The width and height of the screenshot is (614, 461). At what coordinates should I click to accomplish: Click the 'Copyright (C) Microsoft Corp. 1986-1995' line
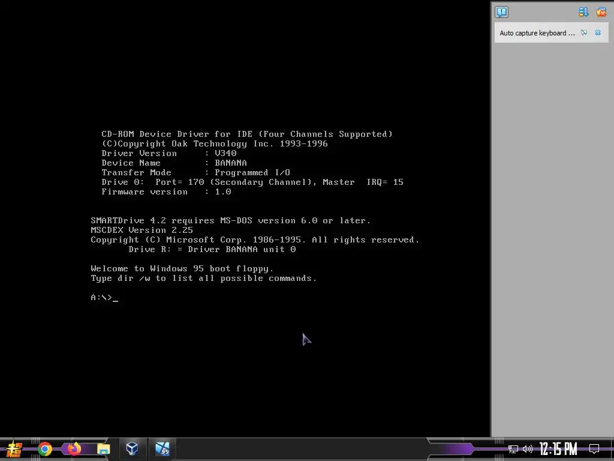(255, 240)
